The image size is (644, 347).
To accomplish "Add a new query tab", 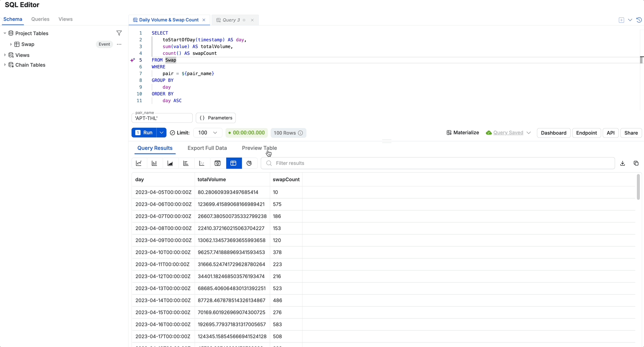I will tap(621, 20).
